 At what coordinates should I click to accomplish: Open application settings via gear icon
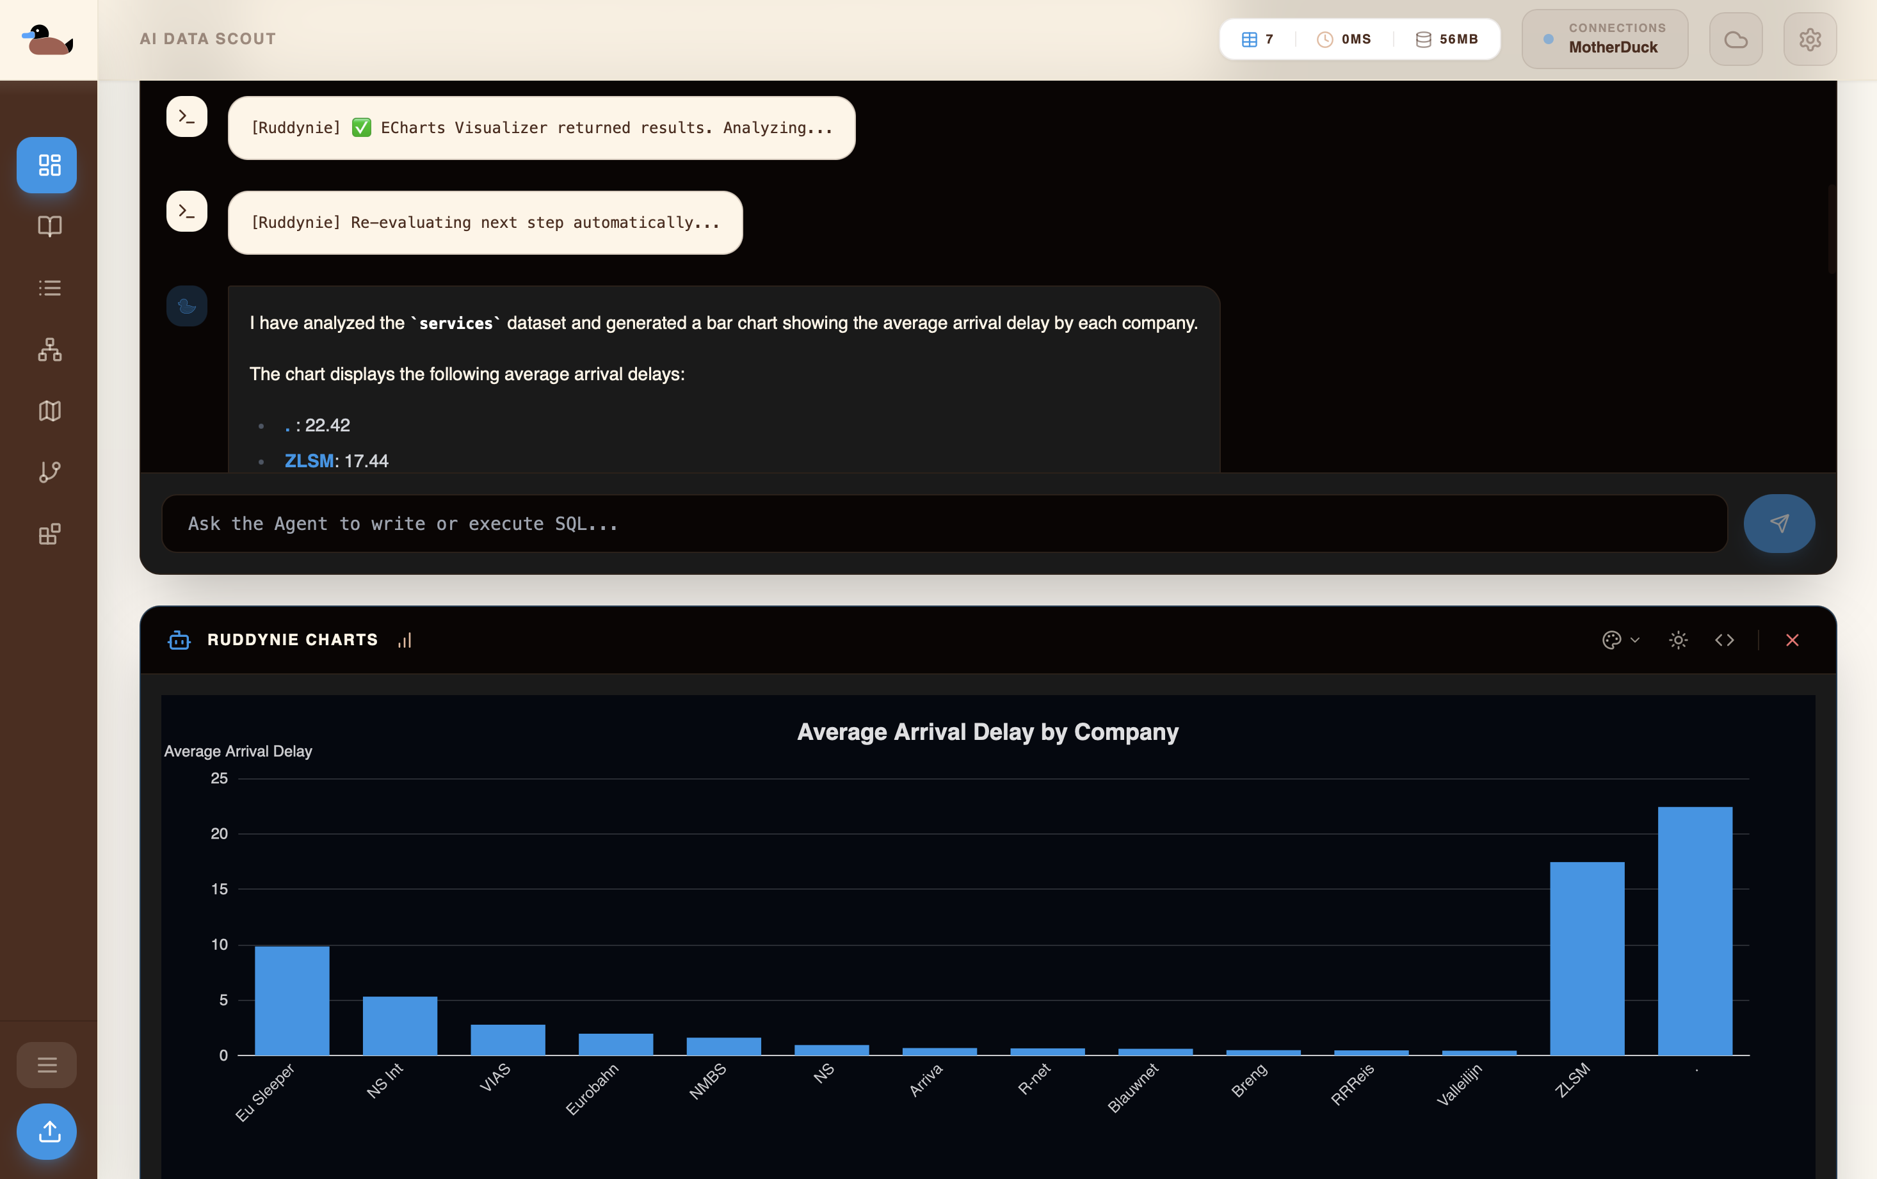[x=1810, y=39]
